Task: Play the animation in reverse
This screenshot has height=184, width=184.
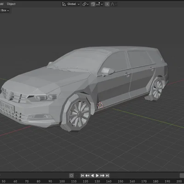Action: tap(92, 175)
